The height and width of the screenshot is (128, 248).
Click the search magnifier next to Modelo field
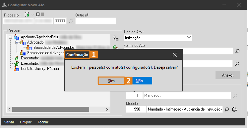[227, 110]
